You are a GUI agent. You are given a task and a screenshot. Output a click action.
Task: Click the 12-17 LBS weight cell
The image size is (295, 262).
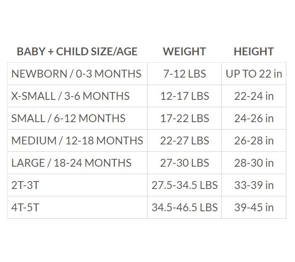click(184, 96)
